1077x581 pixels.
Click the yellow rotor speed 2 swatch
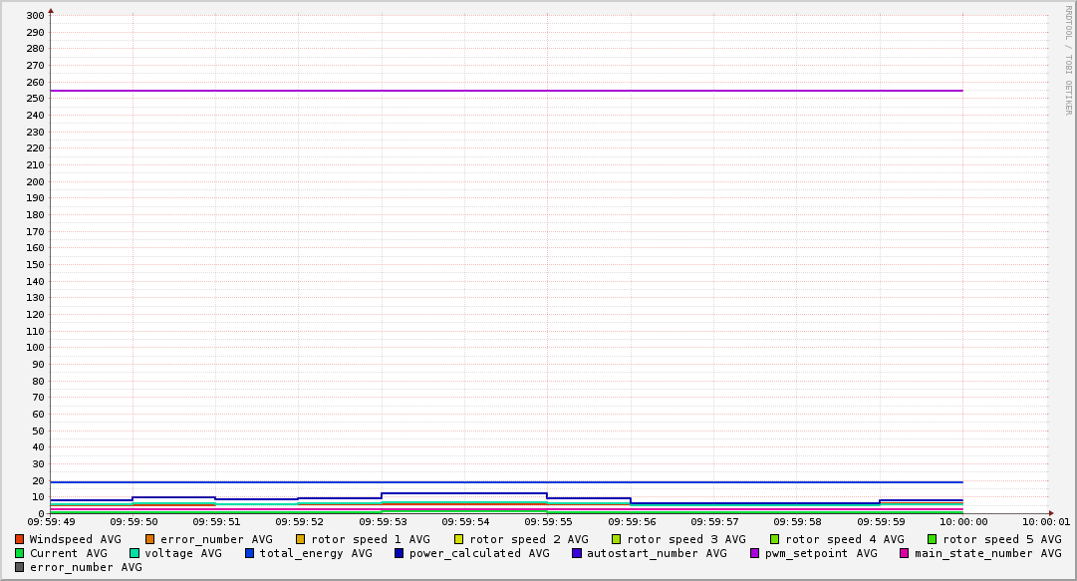click(458, 539)
